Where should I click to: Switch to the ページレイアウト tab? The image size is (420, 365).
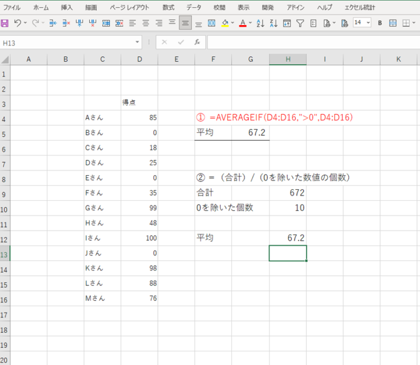tap(130, 8)
